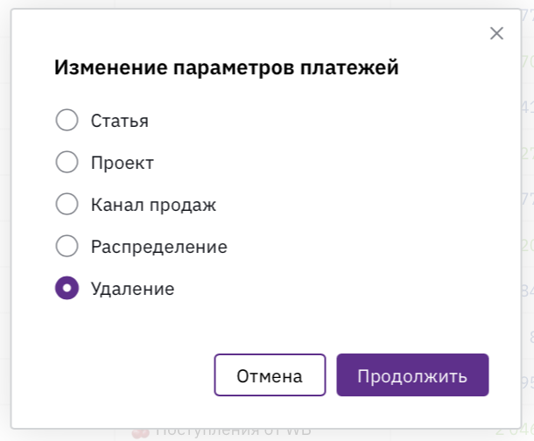Select the Статья radio button circle
This screenshot has width=534, height=441.
pos(67,120)
